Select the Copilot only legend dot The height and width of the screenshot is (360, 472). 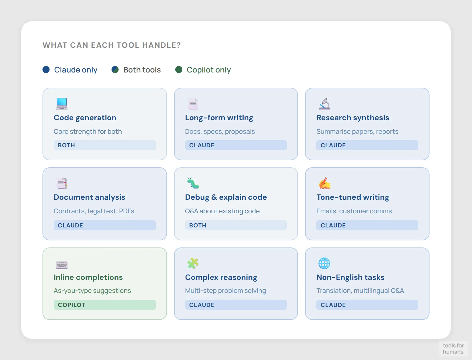(x=179, y=70)
